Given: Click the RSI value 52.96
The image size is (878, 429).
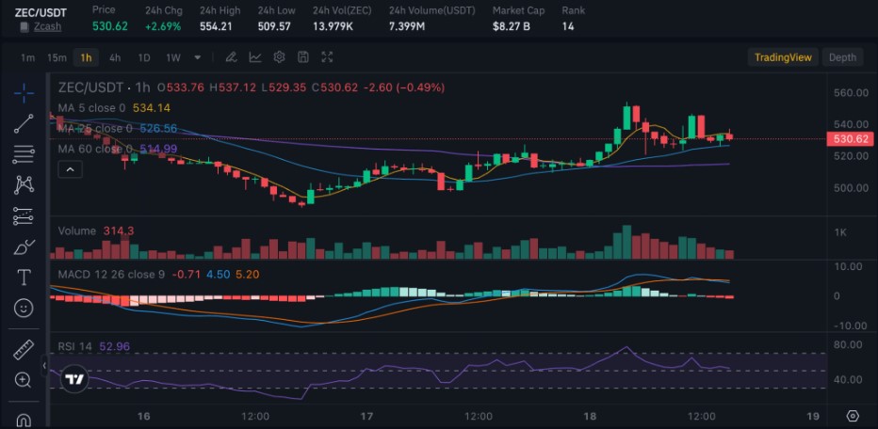Looking at the screenshot, I should point(114,347).
